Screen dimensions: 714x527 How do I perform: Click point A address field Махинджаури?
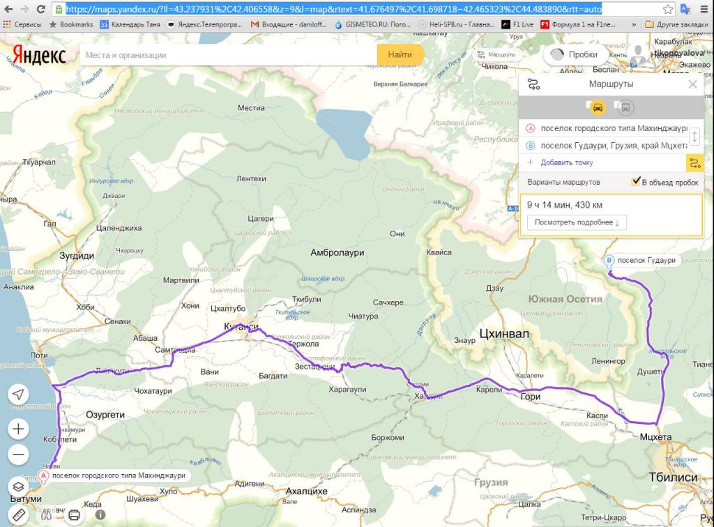pos(612,128)
